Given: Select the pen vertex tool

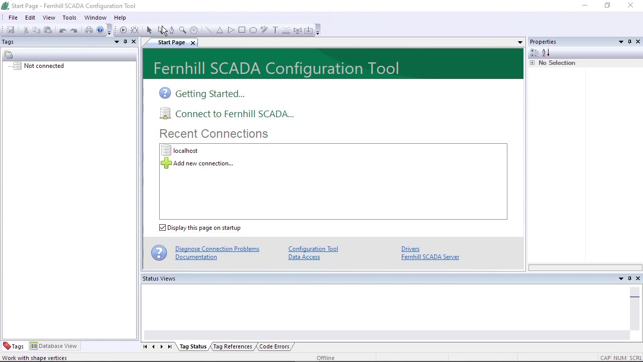Looking at the screenshot, I should (172, 30).
